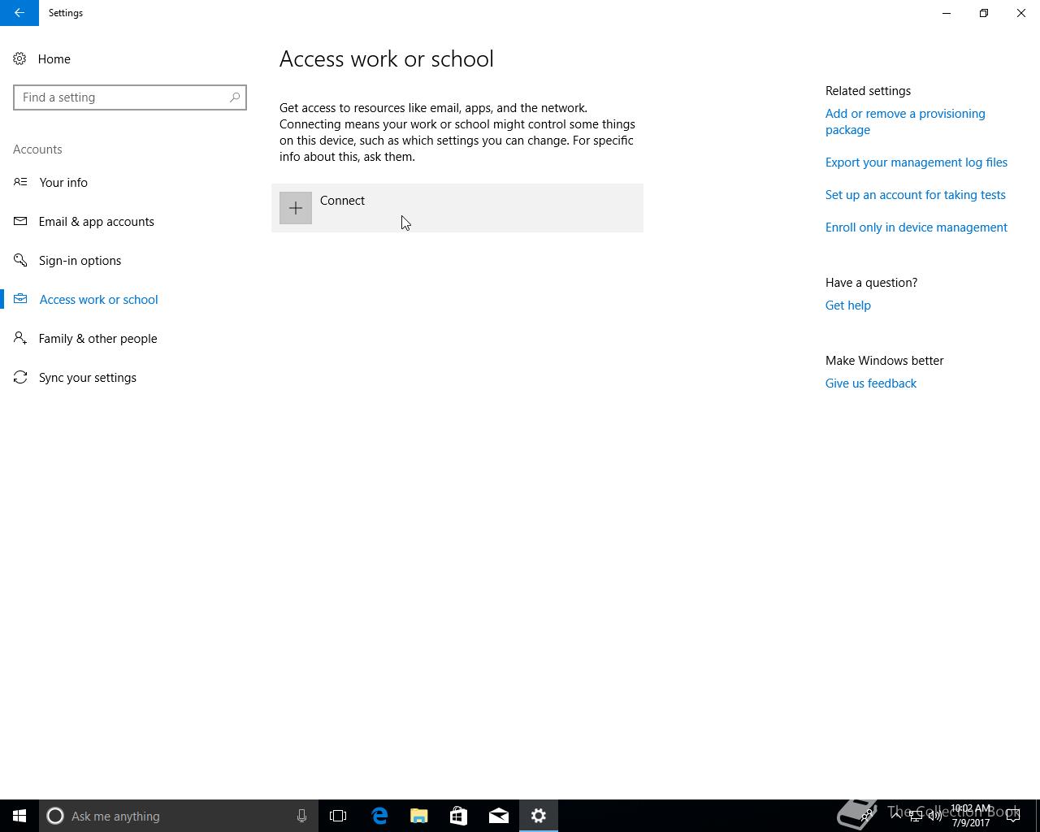Click the Ask me anything search box
Image resolution: width=1040 pixels, height=832 pixels.
point(179,816)
